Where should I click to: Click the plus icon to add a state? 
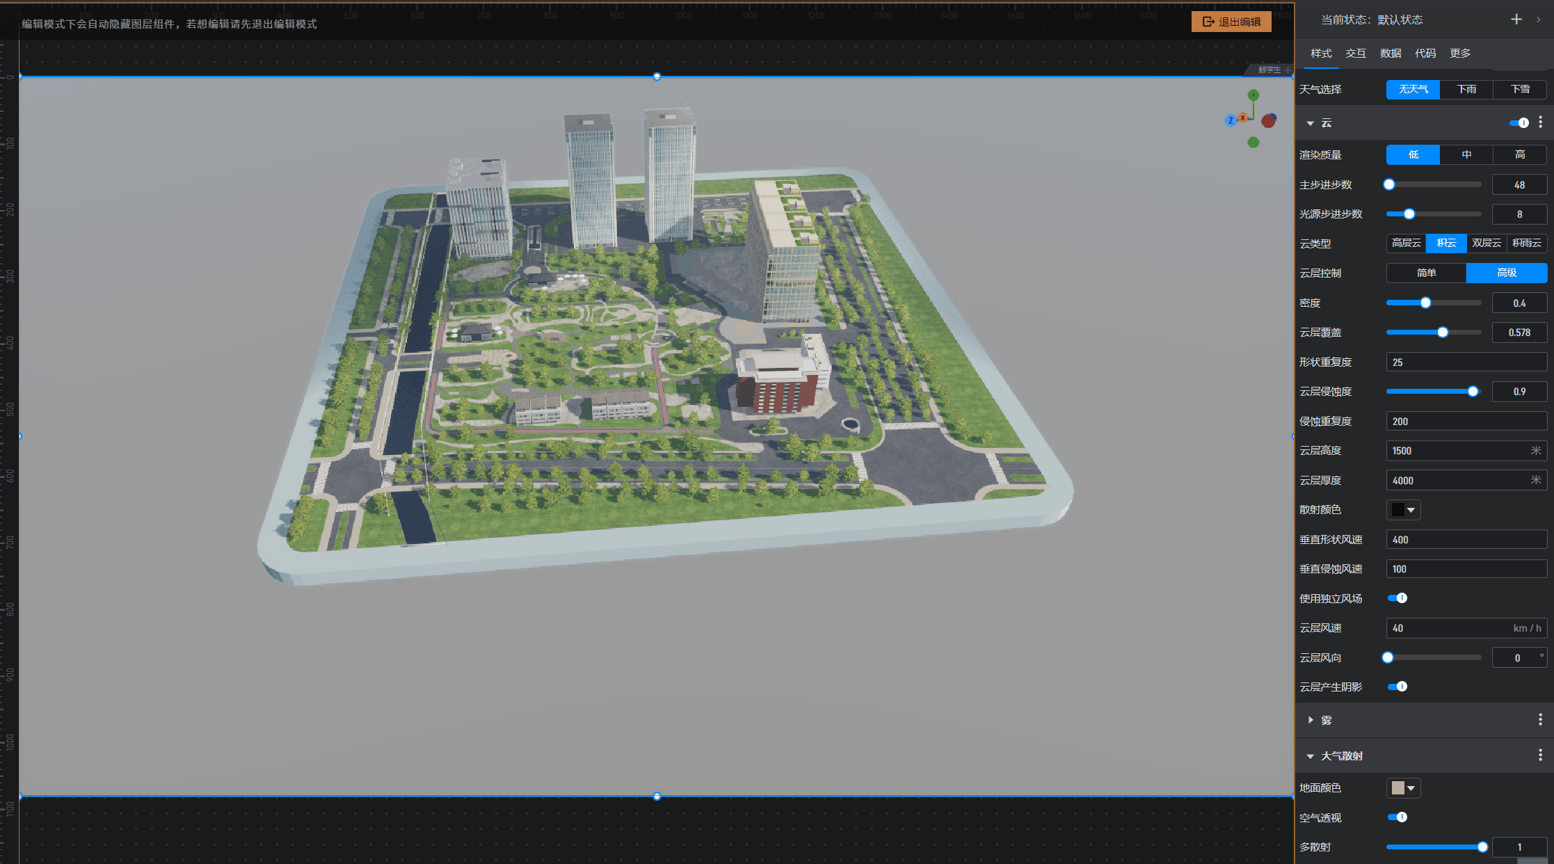tap(1516, 19)
